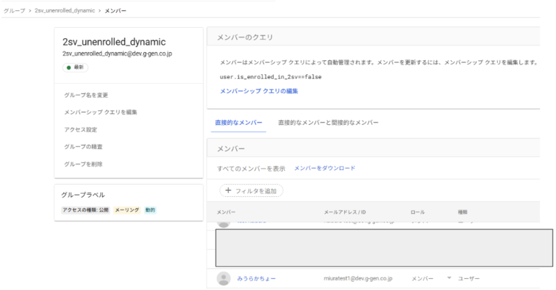This screenshot has width=556, height=290.
Task: Click the 2sv_unenrolled_dynamic group title
Action: pyautogui.click(x=114, y=42)
